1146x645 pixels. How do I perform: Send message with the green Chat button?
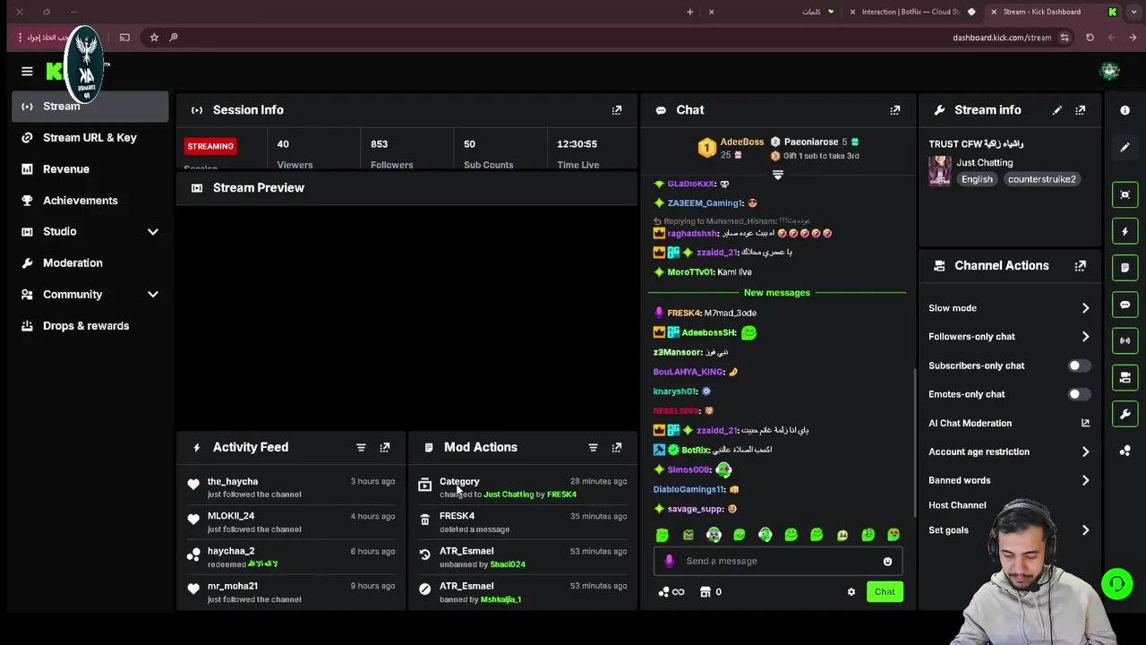tap(885, 592)
